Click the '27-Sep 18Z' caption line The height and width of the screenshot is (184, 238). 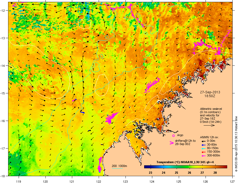point(207,119)
